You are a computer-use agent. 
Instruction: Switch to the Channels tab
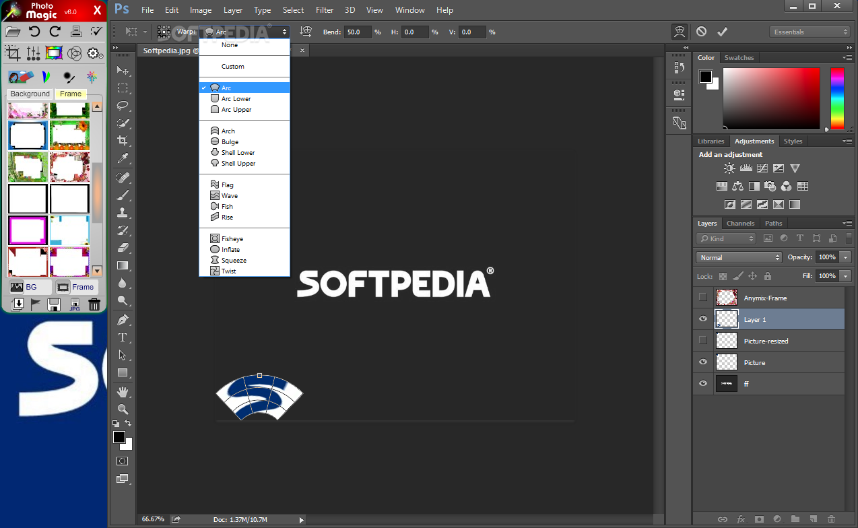740,224
